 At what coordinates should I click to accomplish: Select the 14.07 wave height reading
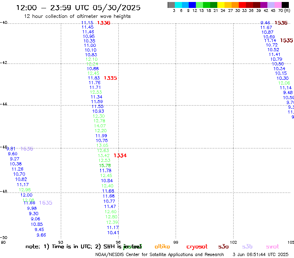point(100,126)
